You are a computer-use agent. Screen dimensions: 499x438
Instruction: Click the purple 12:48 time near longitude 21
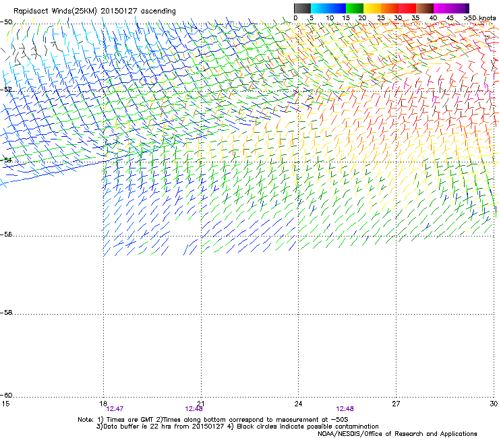tap(194, 409)
